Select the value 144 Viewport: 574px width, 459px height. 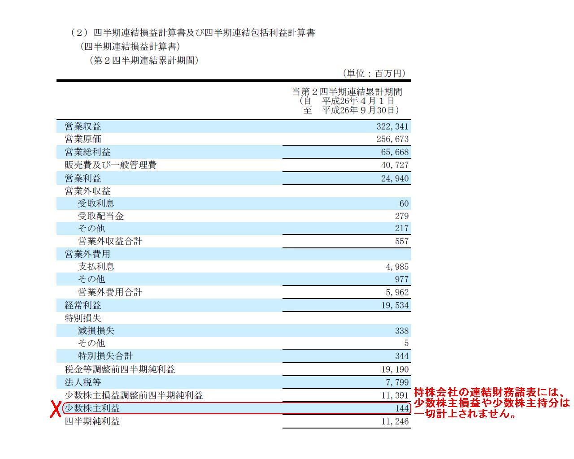tap(402, 408)
